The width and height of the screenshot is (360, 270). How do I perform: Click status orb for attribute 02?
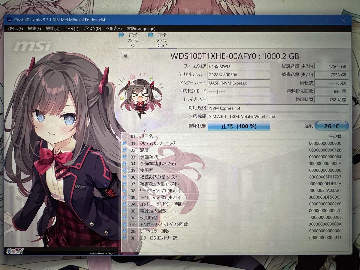(124, 150)
